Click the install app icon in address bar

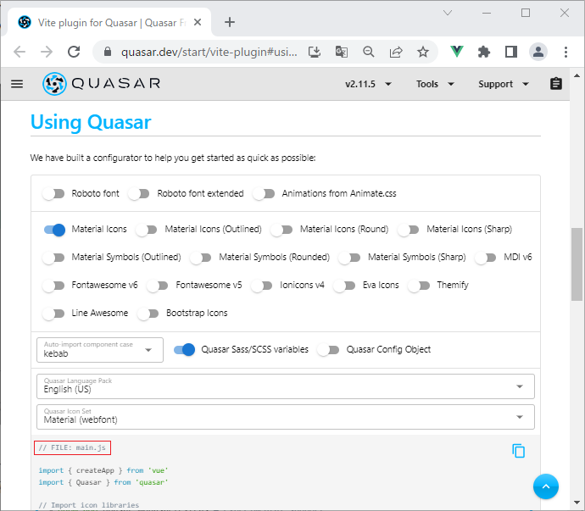click(315, 52)
